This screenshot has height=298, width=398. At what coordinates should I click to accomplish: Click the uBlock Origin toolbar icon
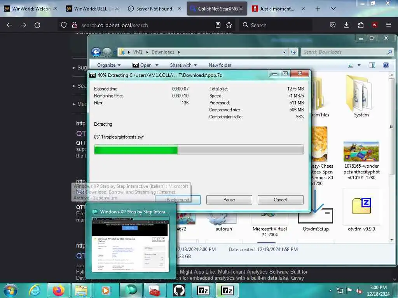(375, 25)
